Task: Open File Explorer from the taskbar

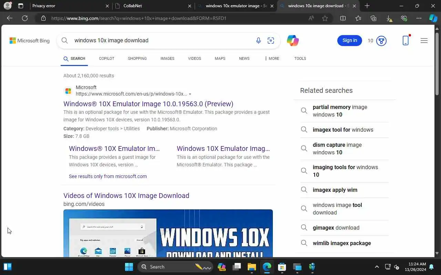Action: tap(252, 267)
